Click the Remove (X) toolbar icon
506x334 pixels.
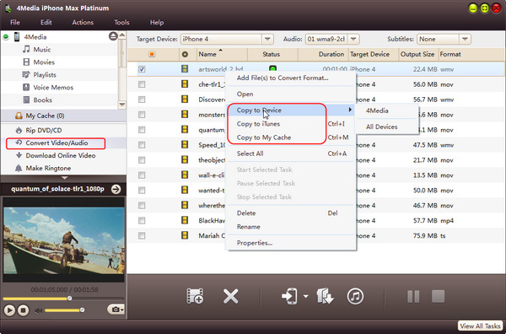coord(231,296)
